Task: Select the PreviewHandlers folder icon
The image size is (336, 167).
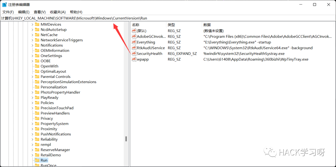Action: 37,113
